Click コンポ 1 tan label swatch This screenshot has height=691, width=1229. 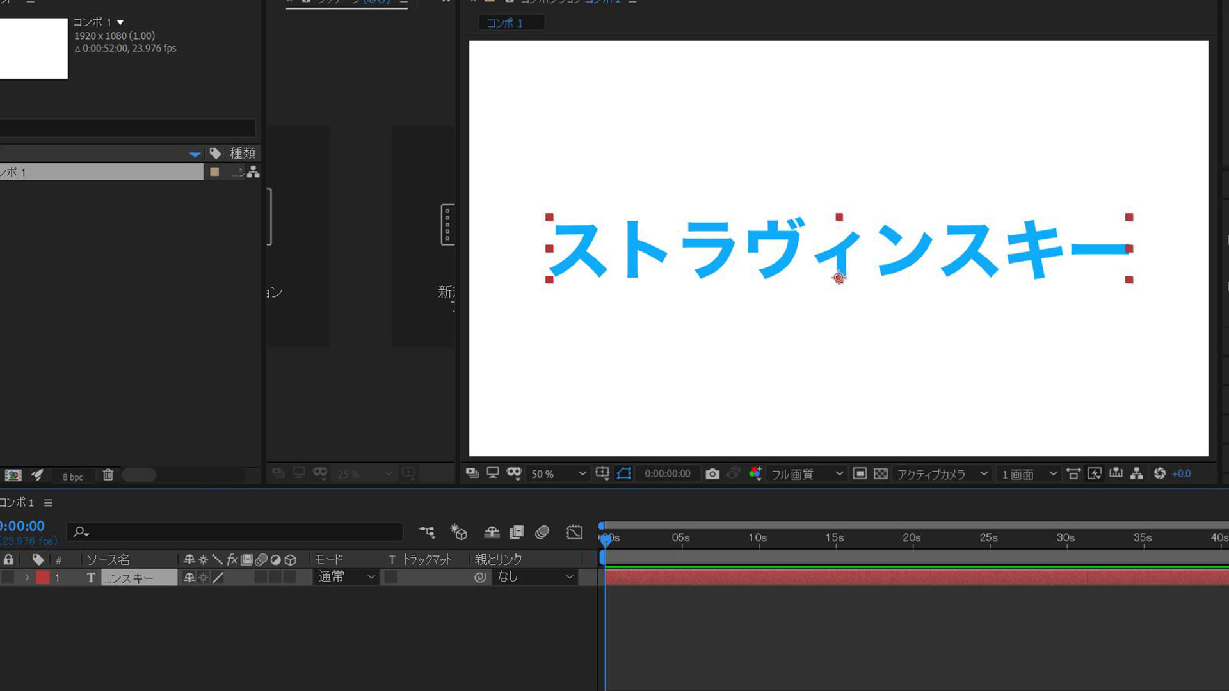(x=214, y=171)
